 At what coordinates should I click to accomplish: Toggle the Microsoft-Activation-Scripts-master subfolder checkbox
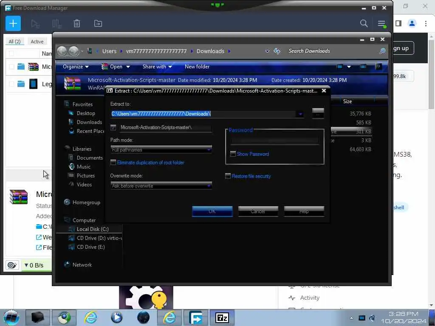pyautogui.click(x=113, y=127)
